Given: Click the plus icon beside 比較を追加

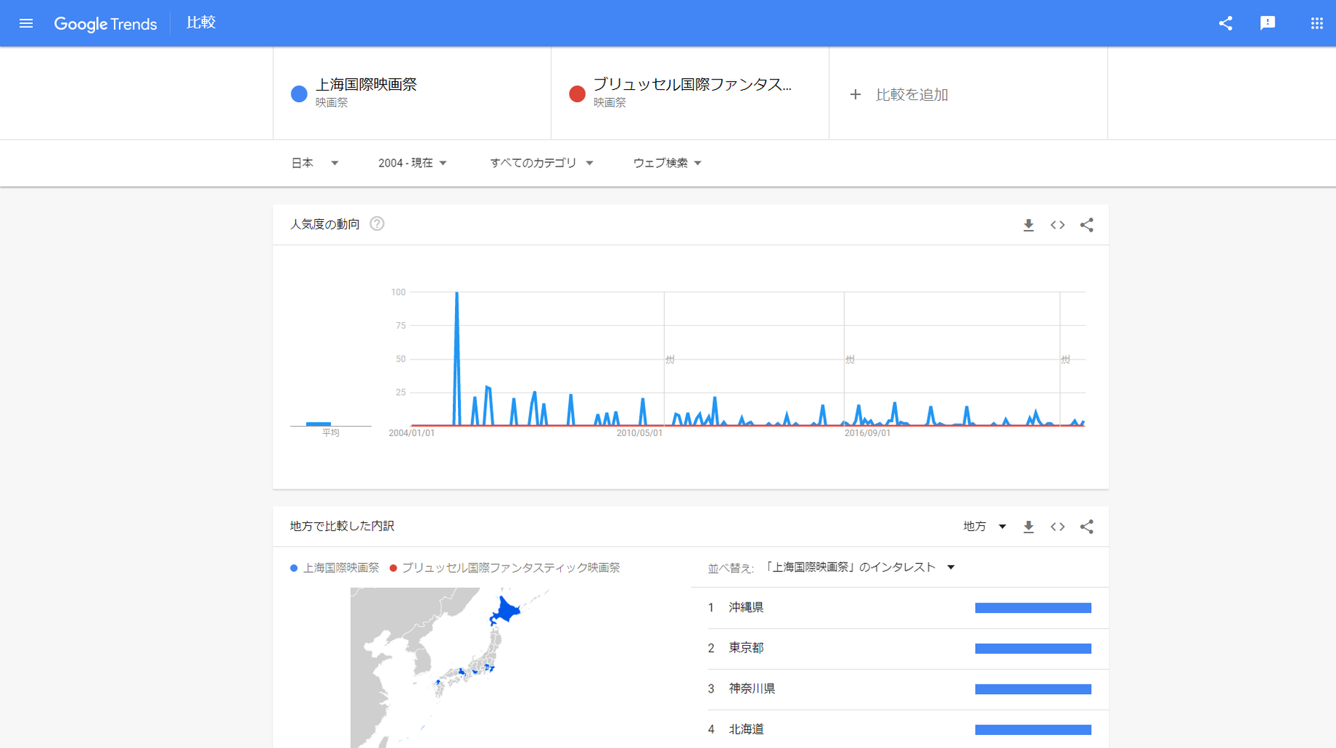Looking at the screenshot, I should 855,94.
